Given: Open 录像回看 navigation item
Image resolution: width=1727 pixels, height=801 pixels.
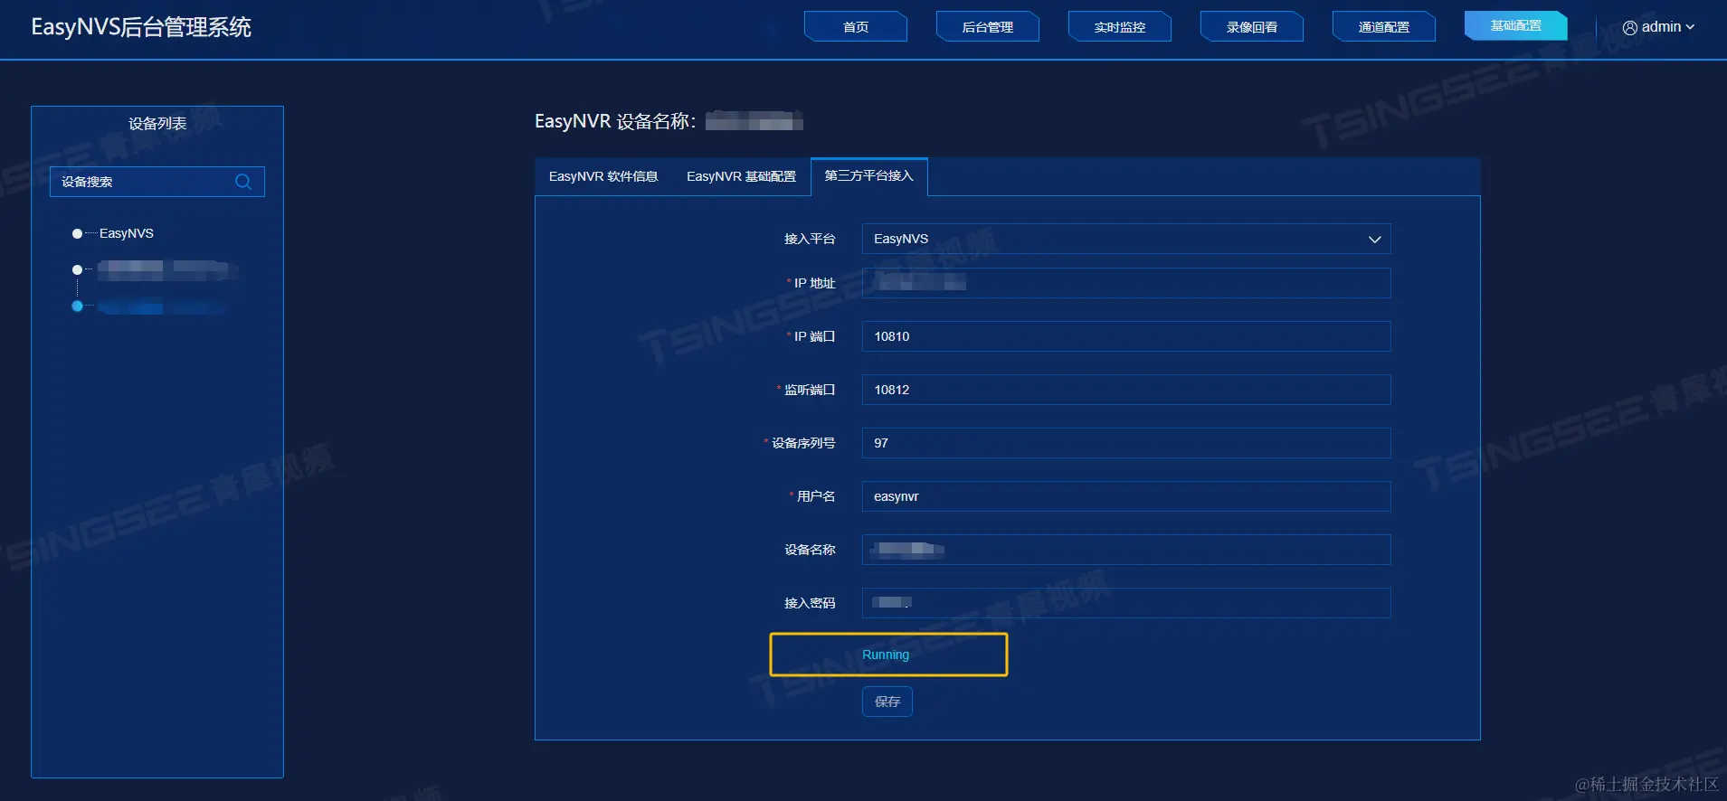Looking at the screenshot, I should 1252,27.
